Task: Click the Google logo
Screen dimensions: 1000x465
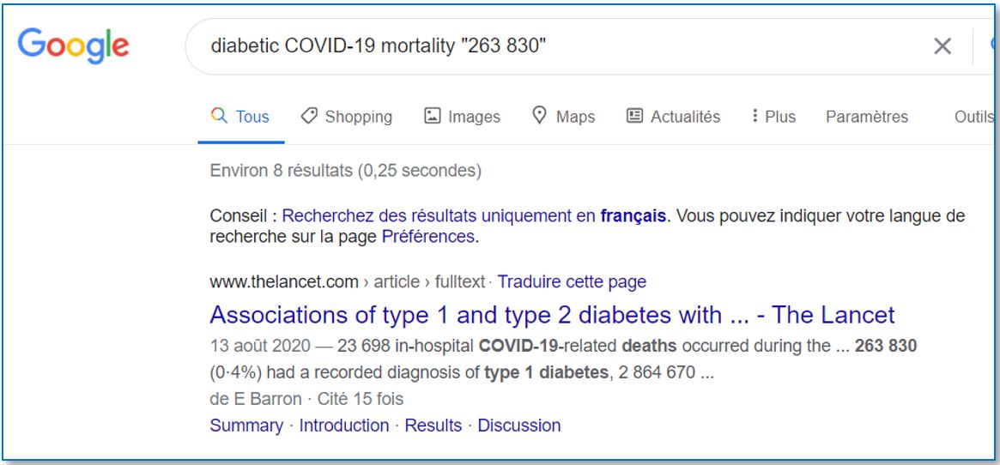Action: [73, 46]
